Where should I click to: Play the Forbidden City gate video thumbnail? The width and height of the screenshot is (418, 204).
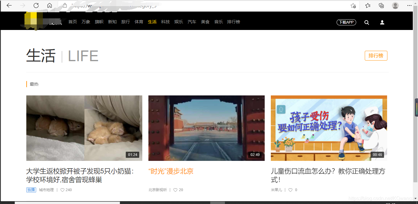tap(207, 128)
